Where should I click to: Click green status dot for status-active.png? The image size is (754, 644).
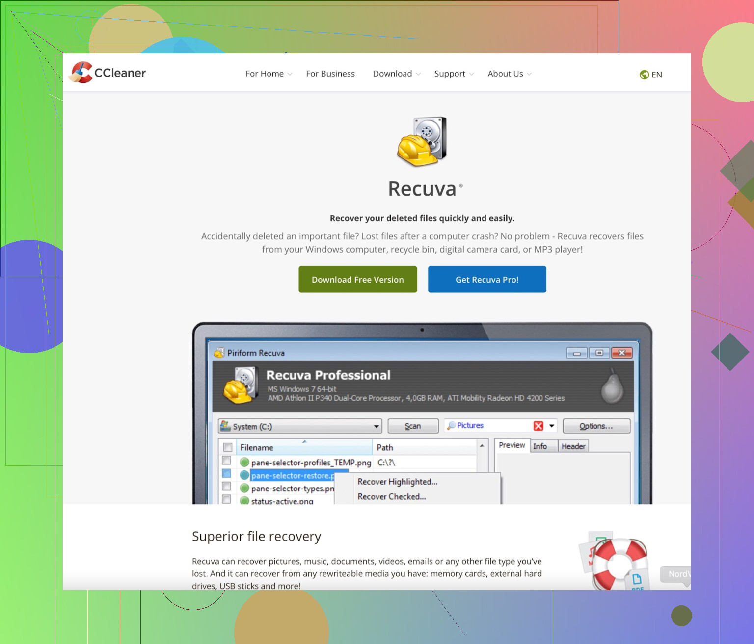pos(244,501)
